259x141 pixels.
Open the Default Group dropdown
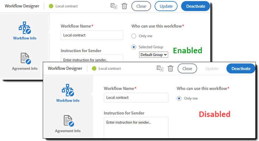click(x=154, y=55)
